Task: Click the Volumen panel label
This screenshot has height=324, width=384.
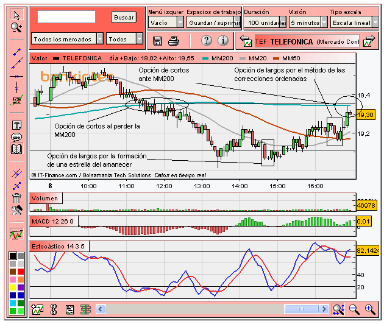Action: (x=45, y=198)
